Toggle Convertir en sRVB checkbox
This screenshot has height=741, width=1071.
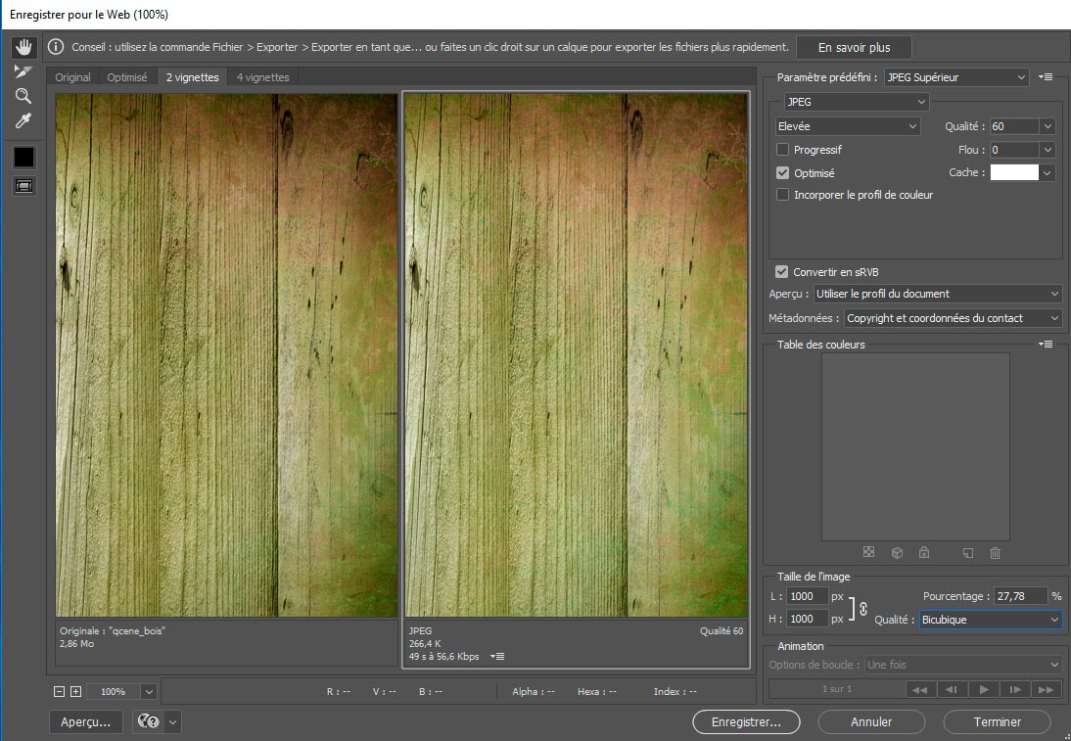(781, 272)
